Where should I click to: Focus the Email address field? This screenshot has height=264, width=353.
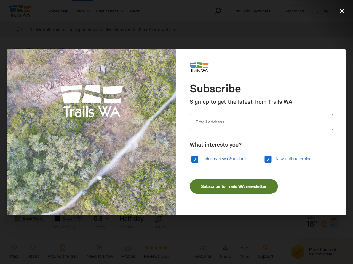coord(261,122)
